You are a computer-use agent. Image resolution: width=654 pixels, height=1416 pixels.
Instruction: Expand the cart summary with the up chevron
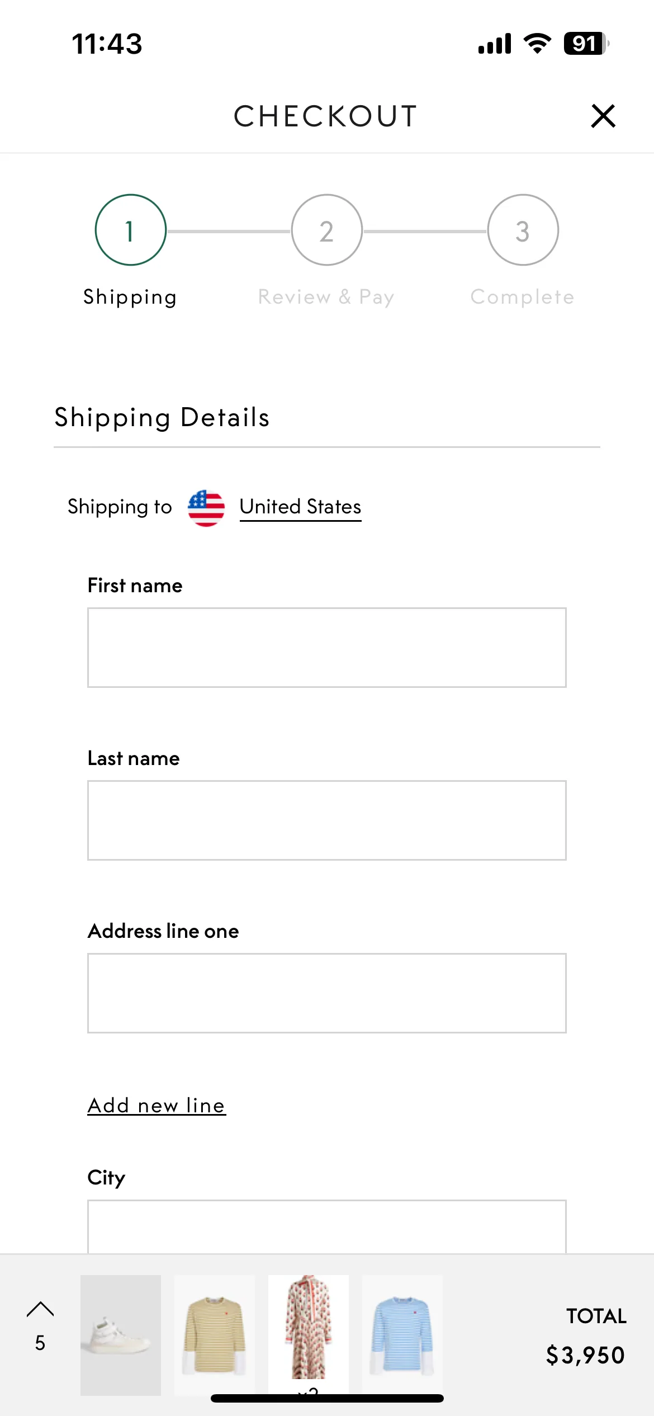(40, 1309)
